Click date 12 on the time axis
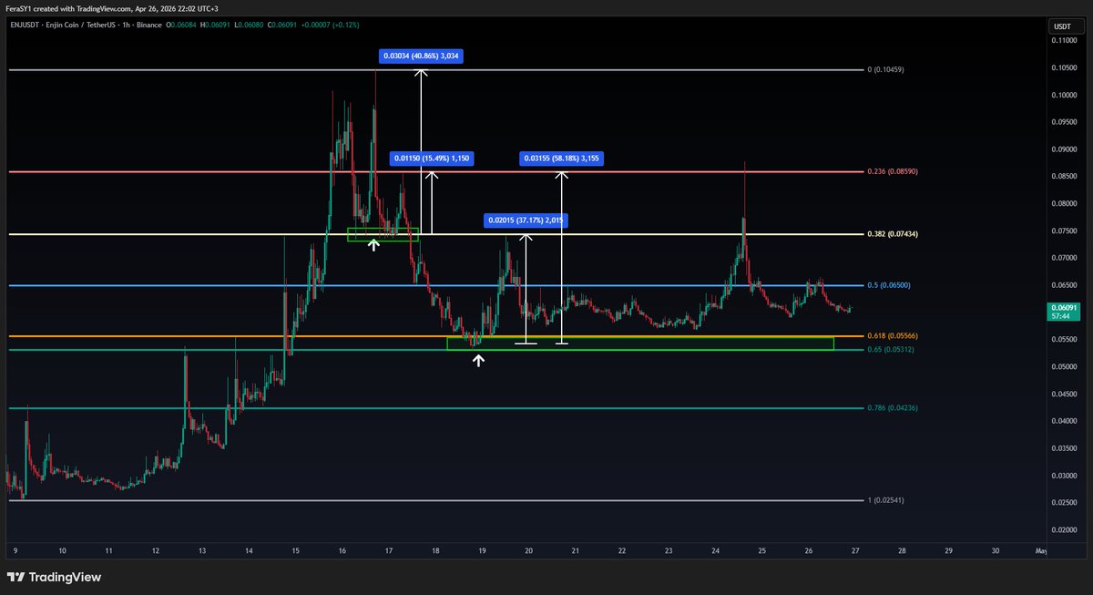1093x595 pixels. pyautogui.click(x=155, y=551)
